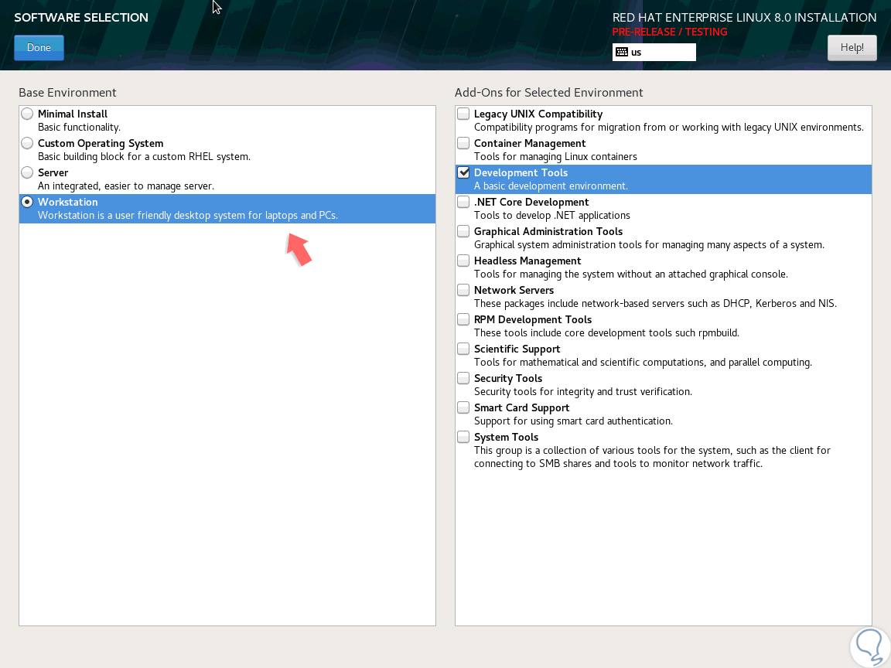Enable the System Tools checkbox
Image resolution: width=891 pixels, height=668 pixels.
(463, 437)
